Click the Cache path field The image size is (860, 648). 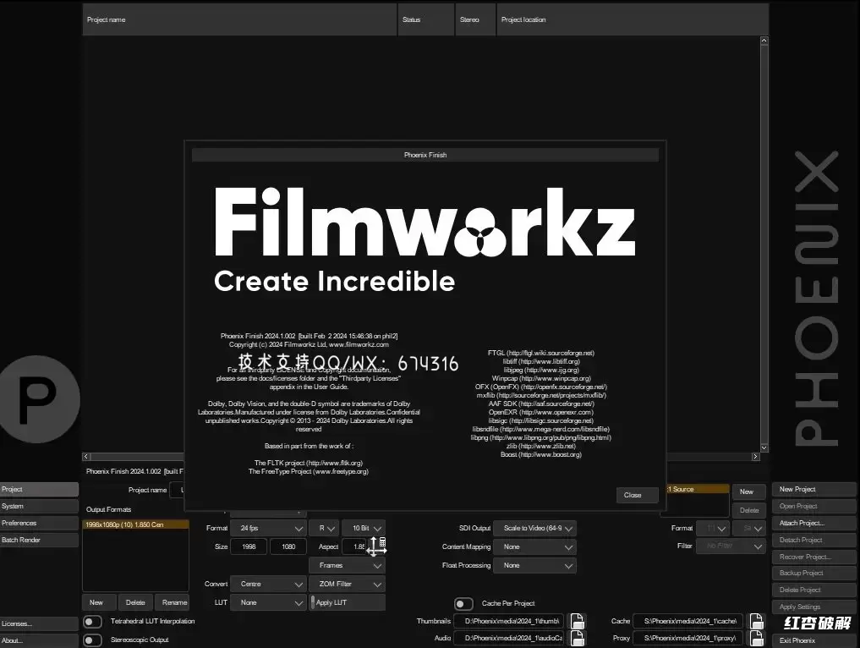coord(688,621)
